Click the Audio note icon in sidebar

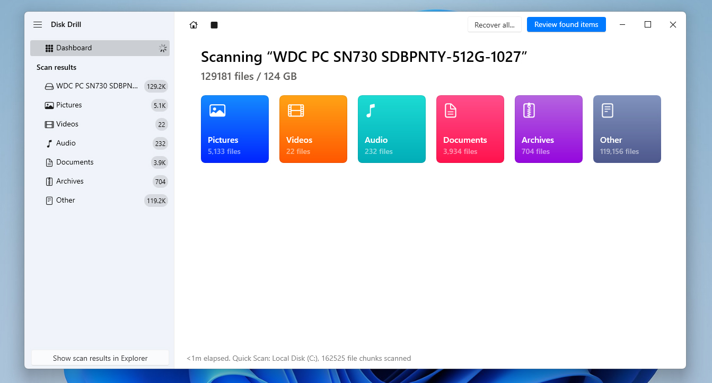click(x=49, y=143)
